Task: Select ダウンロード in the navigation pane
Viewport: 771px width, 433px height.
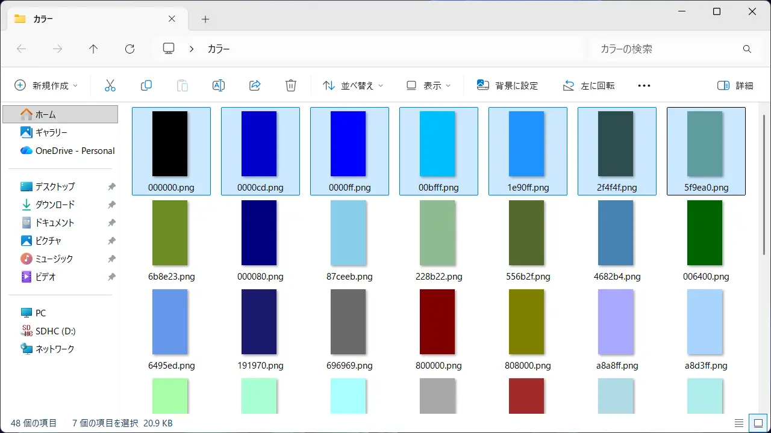Action: [55, 204]
